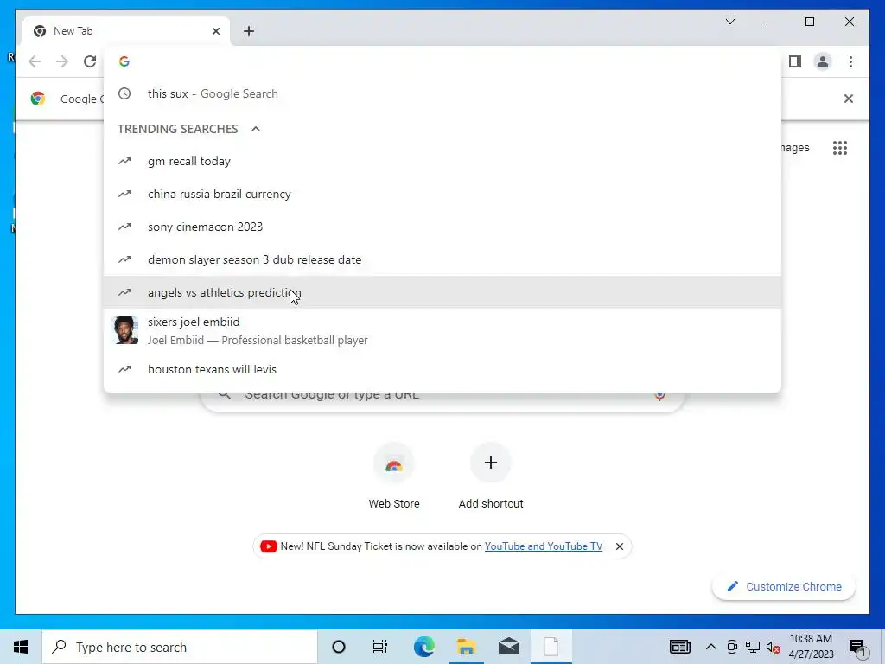Click the voice search microphone icon
The height and width of the screenshot is (664, 885).
pos(659,395)
